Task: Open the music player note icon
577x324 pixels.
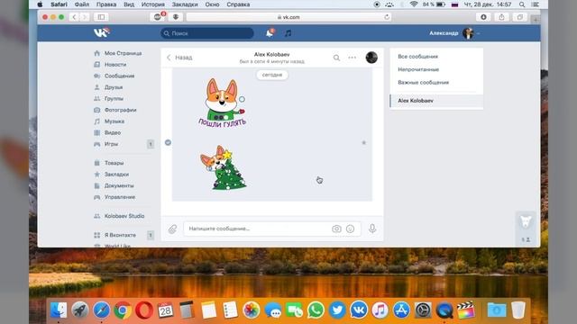Action: 288,33
